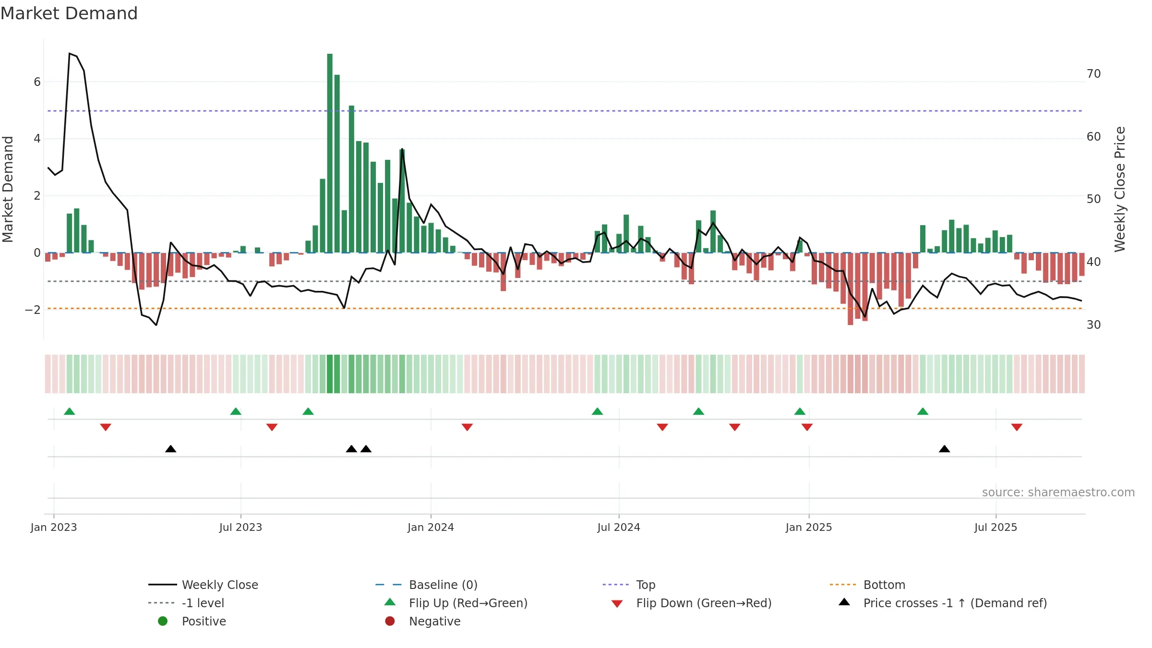The height and width of the screenshot is (648, 1152).
Task: Click the vertical Market Demand axis title
Action: coord(8,189)
